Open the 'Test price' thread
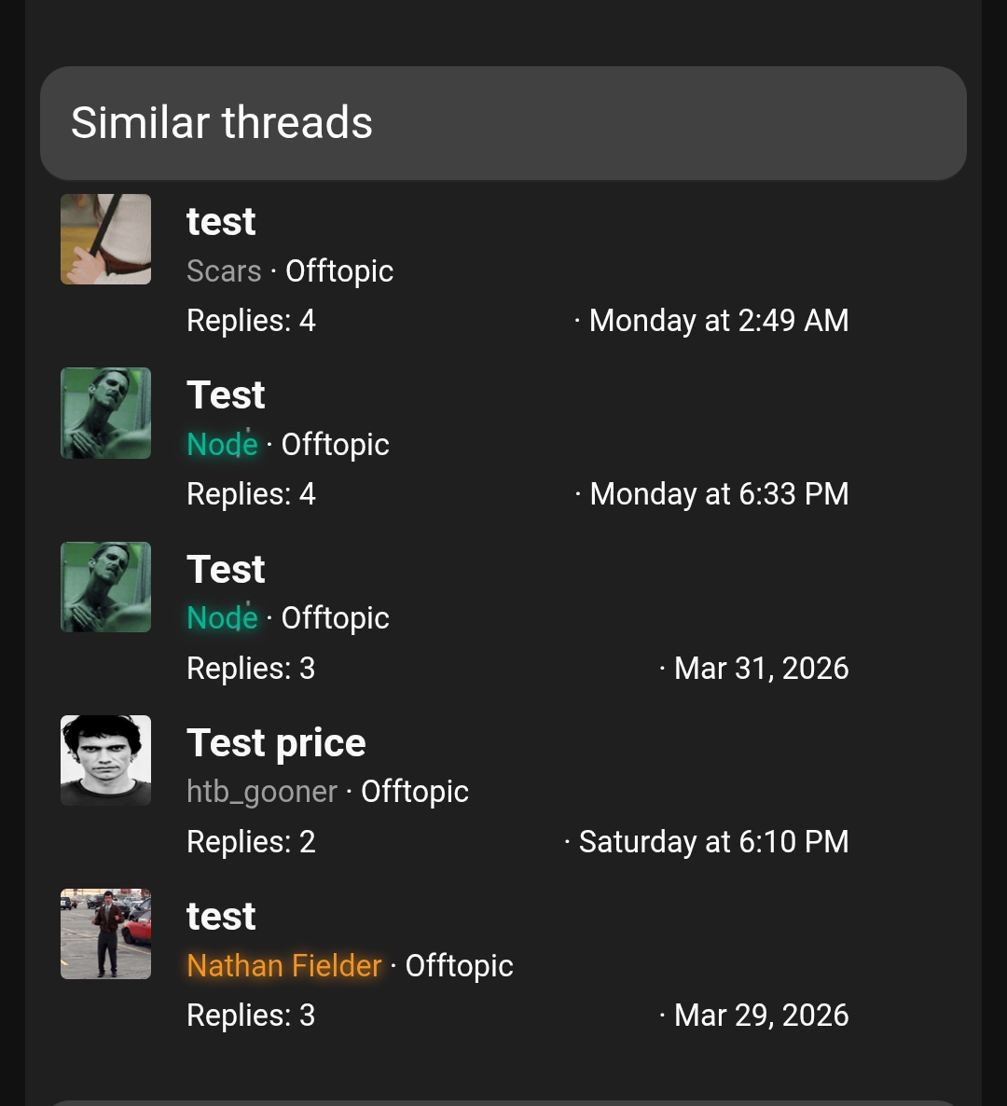1007x1106 pixels. (276, 742)
